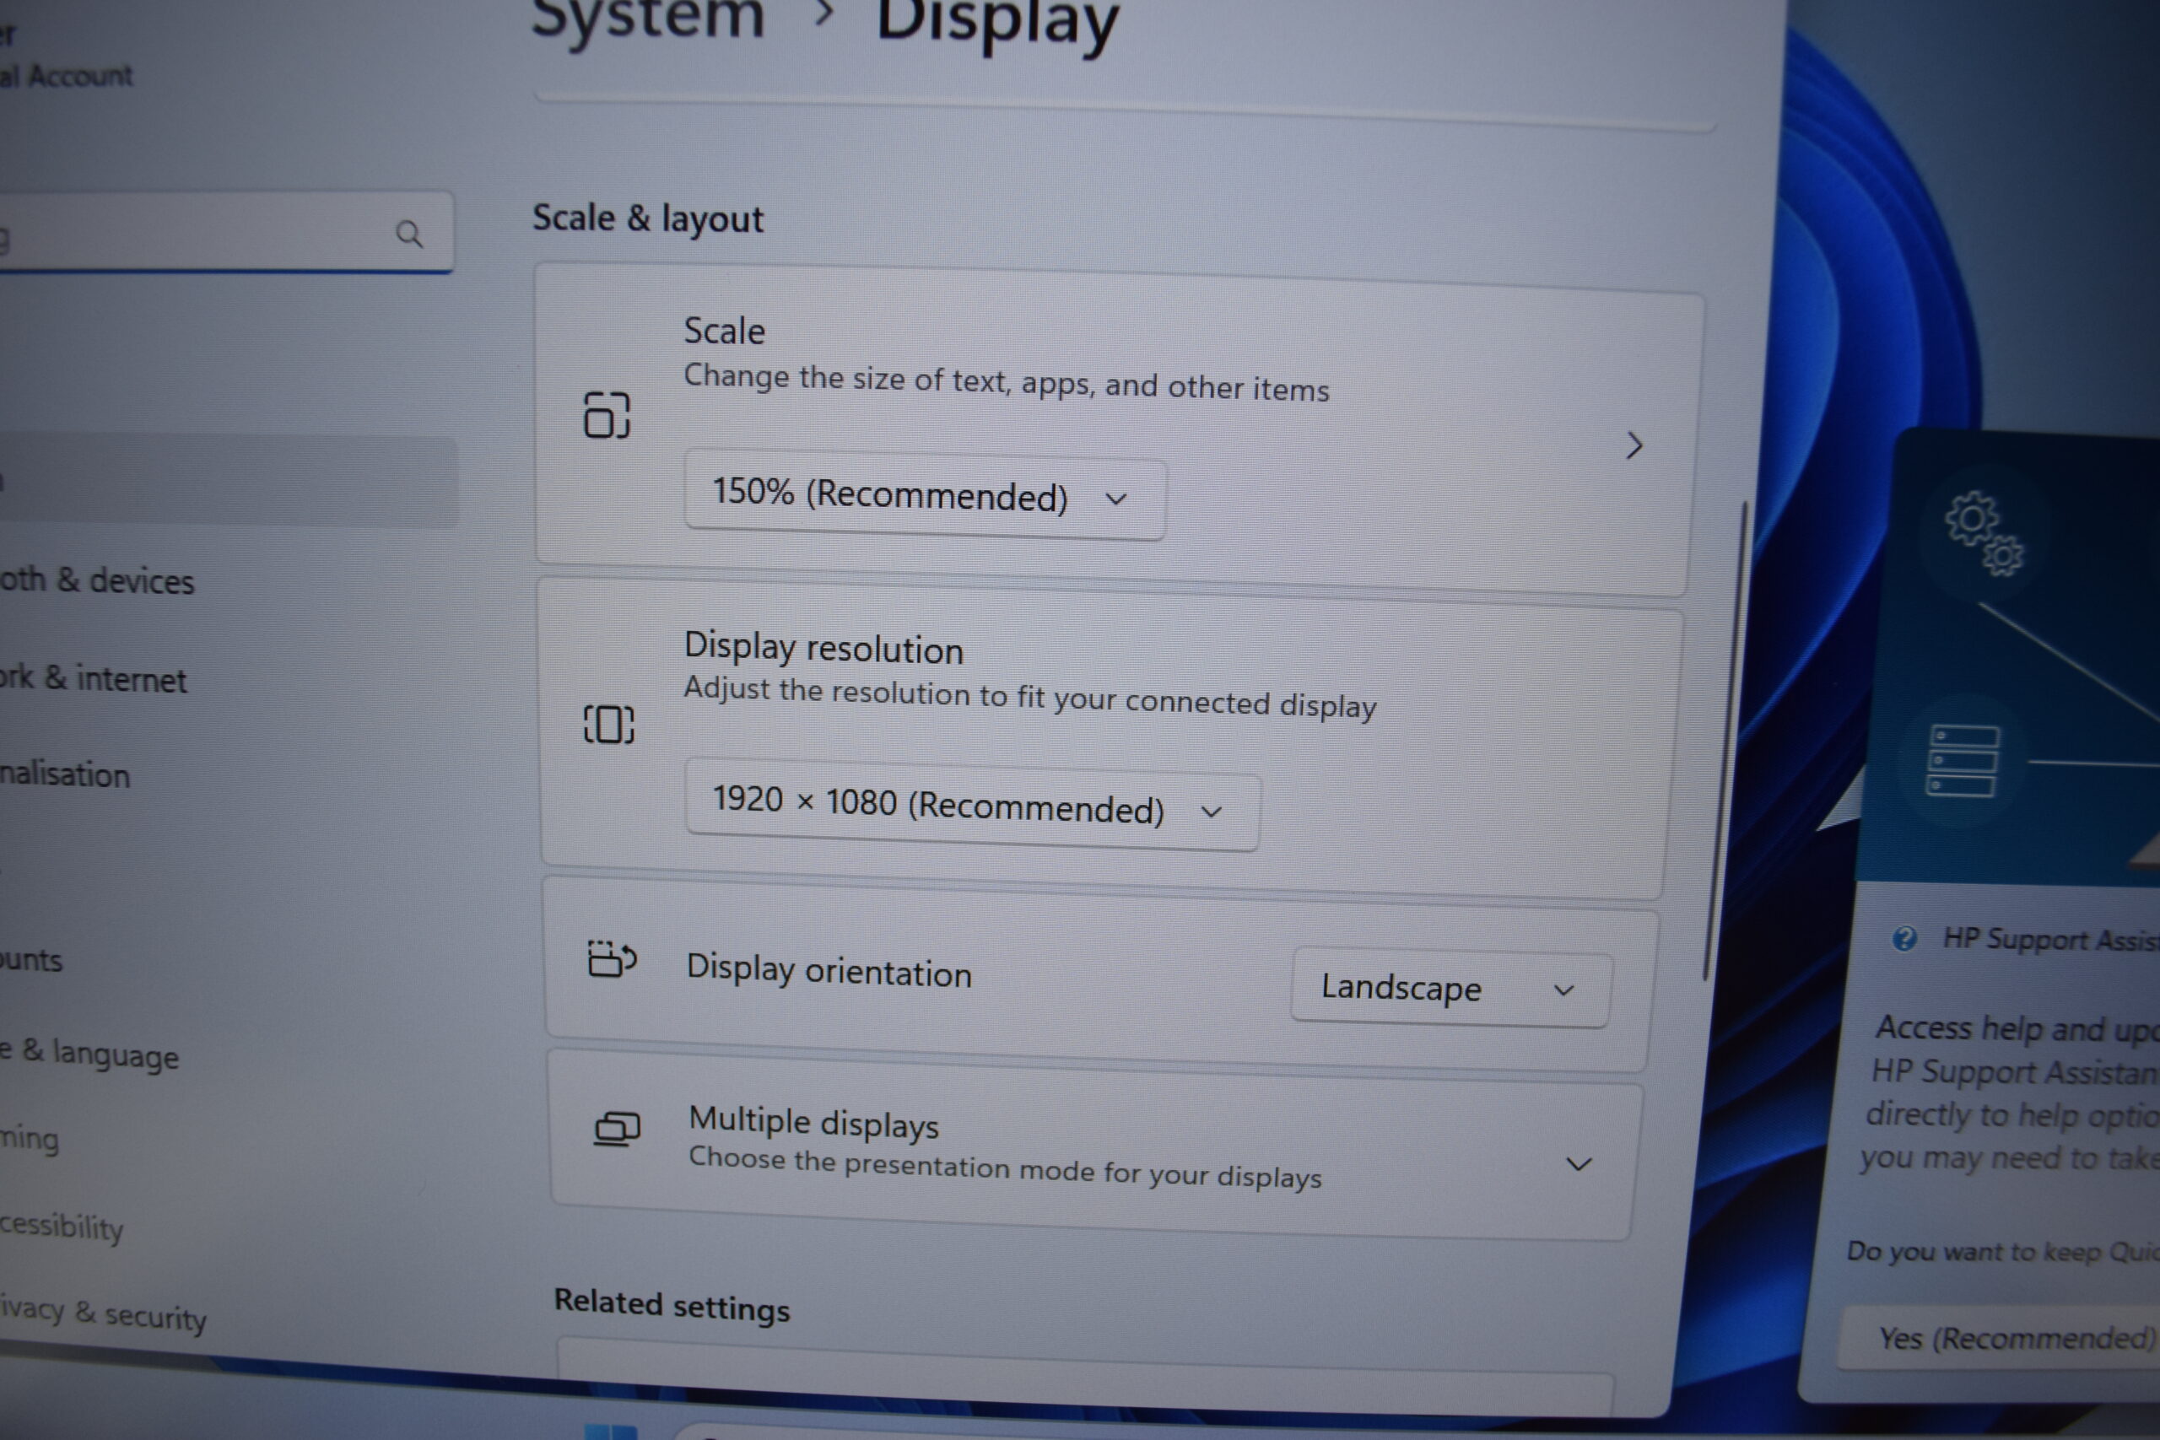Click the System breadcrumb link
The height and width of the screenshot is (1440, 2160).
point(647,17)
